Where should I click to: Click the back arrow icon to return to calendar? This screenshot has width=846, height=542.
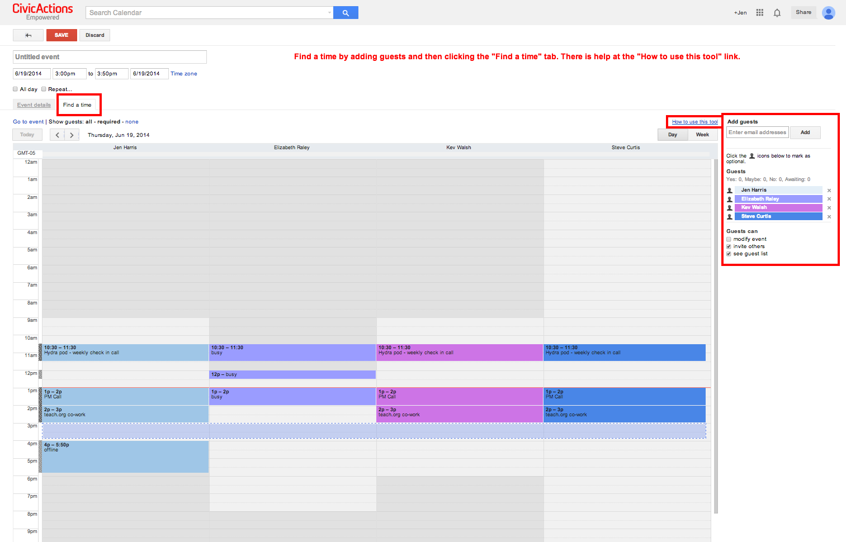pos(27,35)
